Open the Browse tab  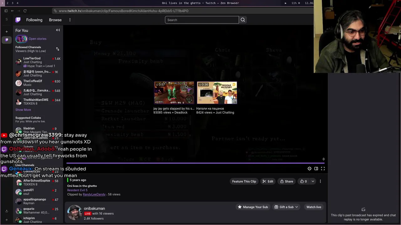pyautogui.click(x=55, y=20)
